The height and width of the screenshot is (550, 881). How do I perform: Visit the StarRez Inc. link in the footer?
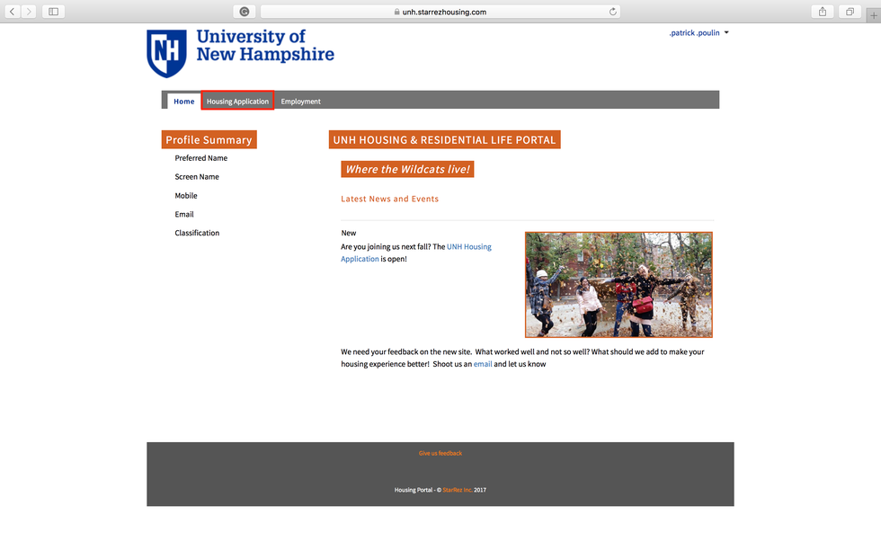(458, 490)
